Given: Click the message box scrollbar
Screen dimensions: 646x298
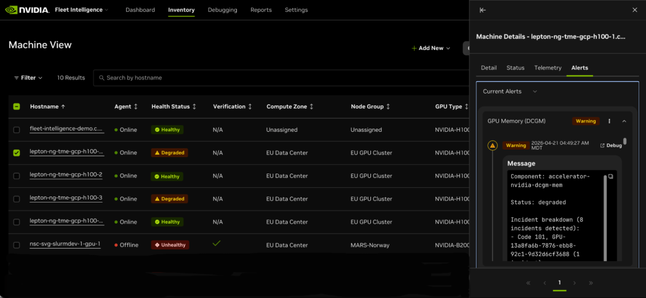Looking at the screenshot, I should [605, 217].
